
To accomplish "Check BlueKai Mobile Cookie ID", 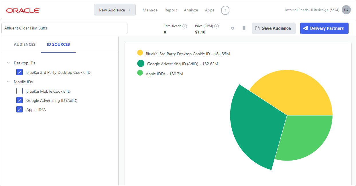I will click(x=19, y=91).
